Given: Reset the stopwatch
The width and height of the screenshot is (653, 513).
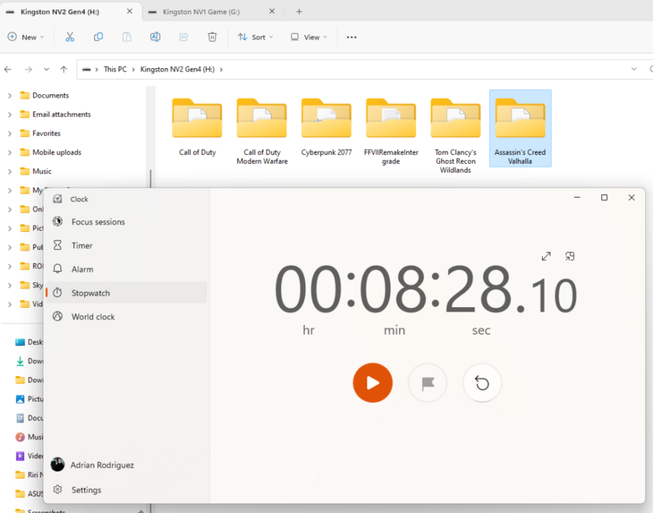Looking at the screenshot, I should (x=482, y=383).
